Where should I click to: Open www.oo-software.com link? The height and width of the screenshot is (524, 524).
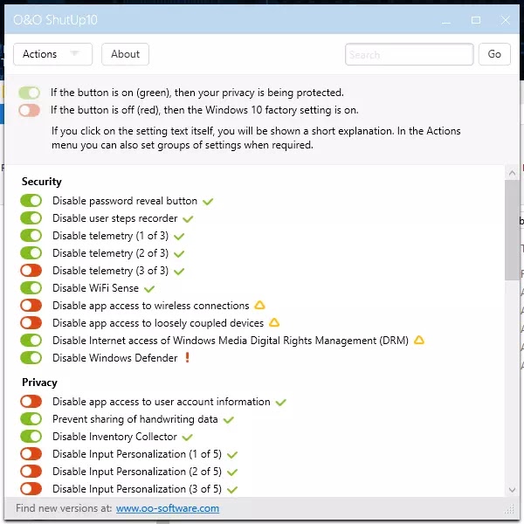click(168, 508)
